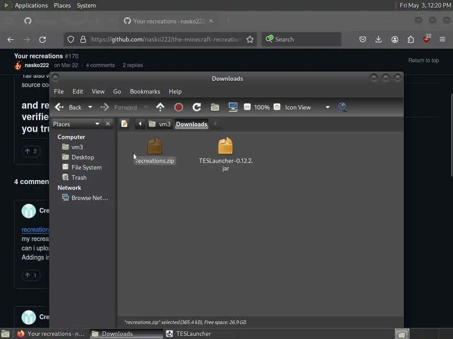Click the GitHub address bar URL
This screenshot has height=339, width=453.
[166, 39]
